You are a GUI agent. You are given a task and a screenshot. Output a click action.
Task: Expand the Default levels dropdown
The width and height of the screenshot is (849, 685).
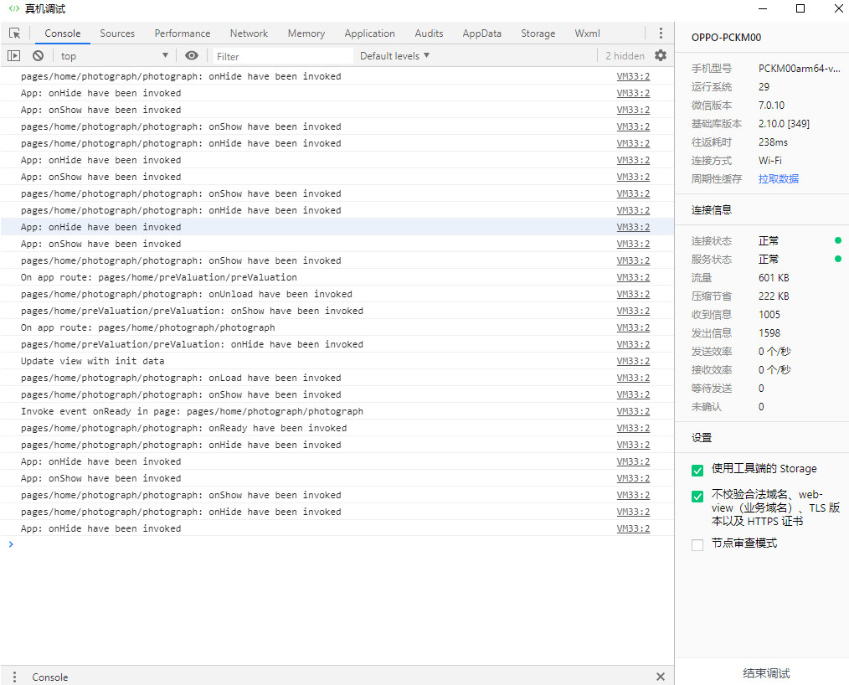[394, 56]
